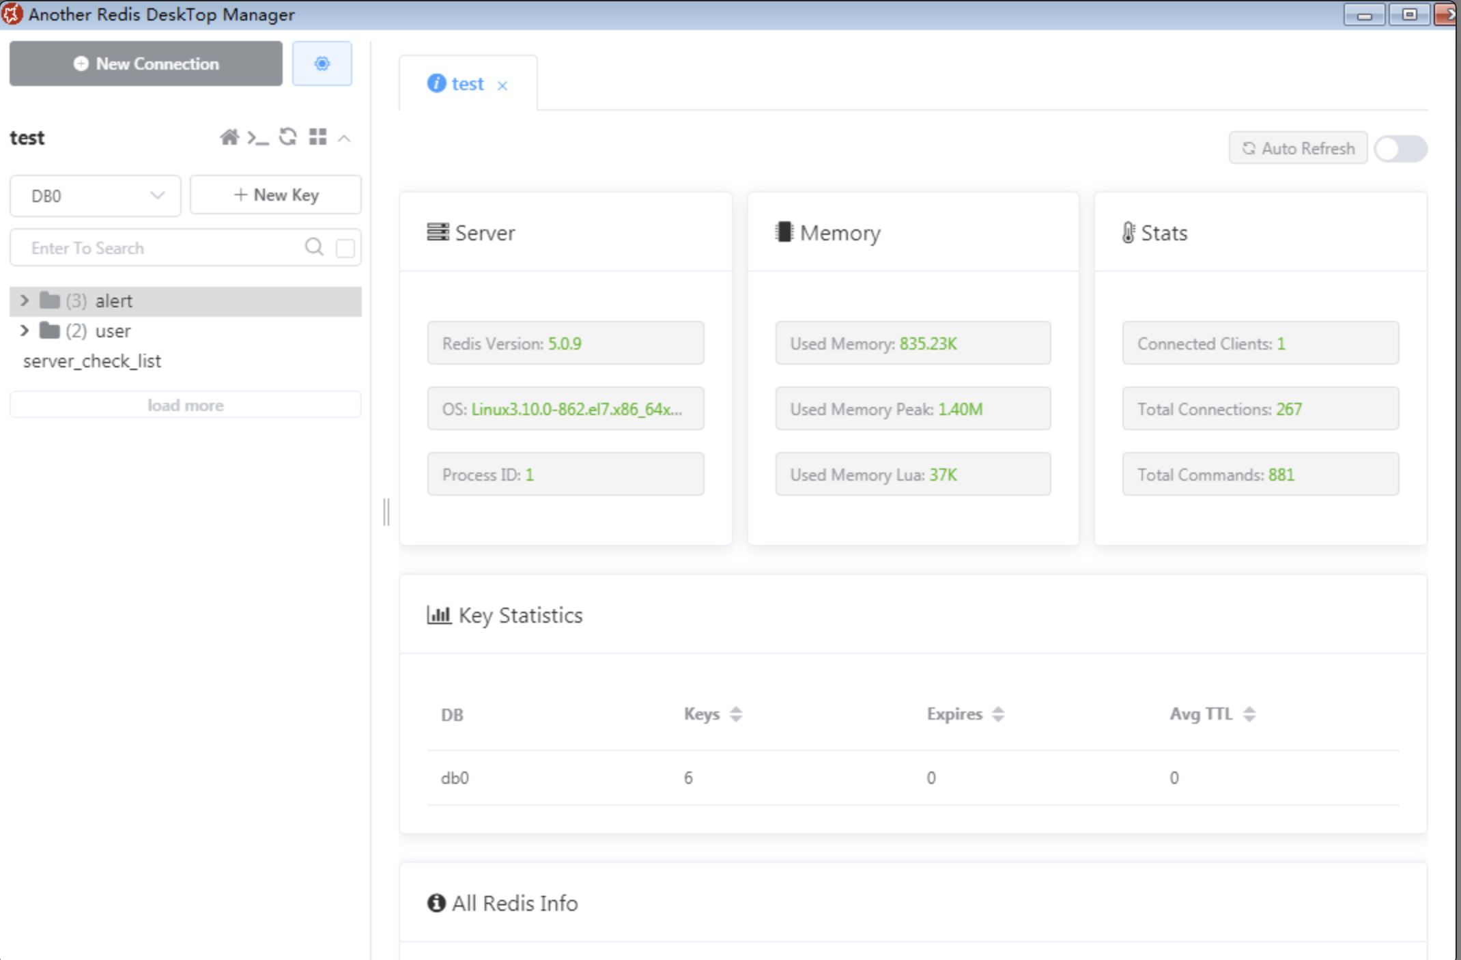Viewport: 1461px width, 960px height.
Task: Click the Memory panel icon
Action: point(785,232)
